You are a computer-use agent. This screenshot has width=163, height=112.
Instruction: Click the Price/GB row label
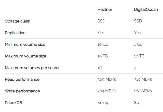13,103
